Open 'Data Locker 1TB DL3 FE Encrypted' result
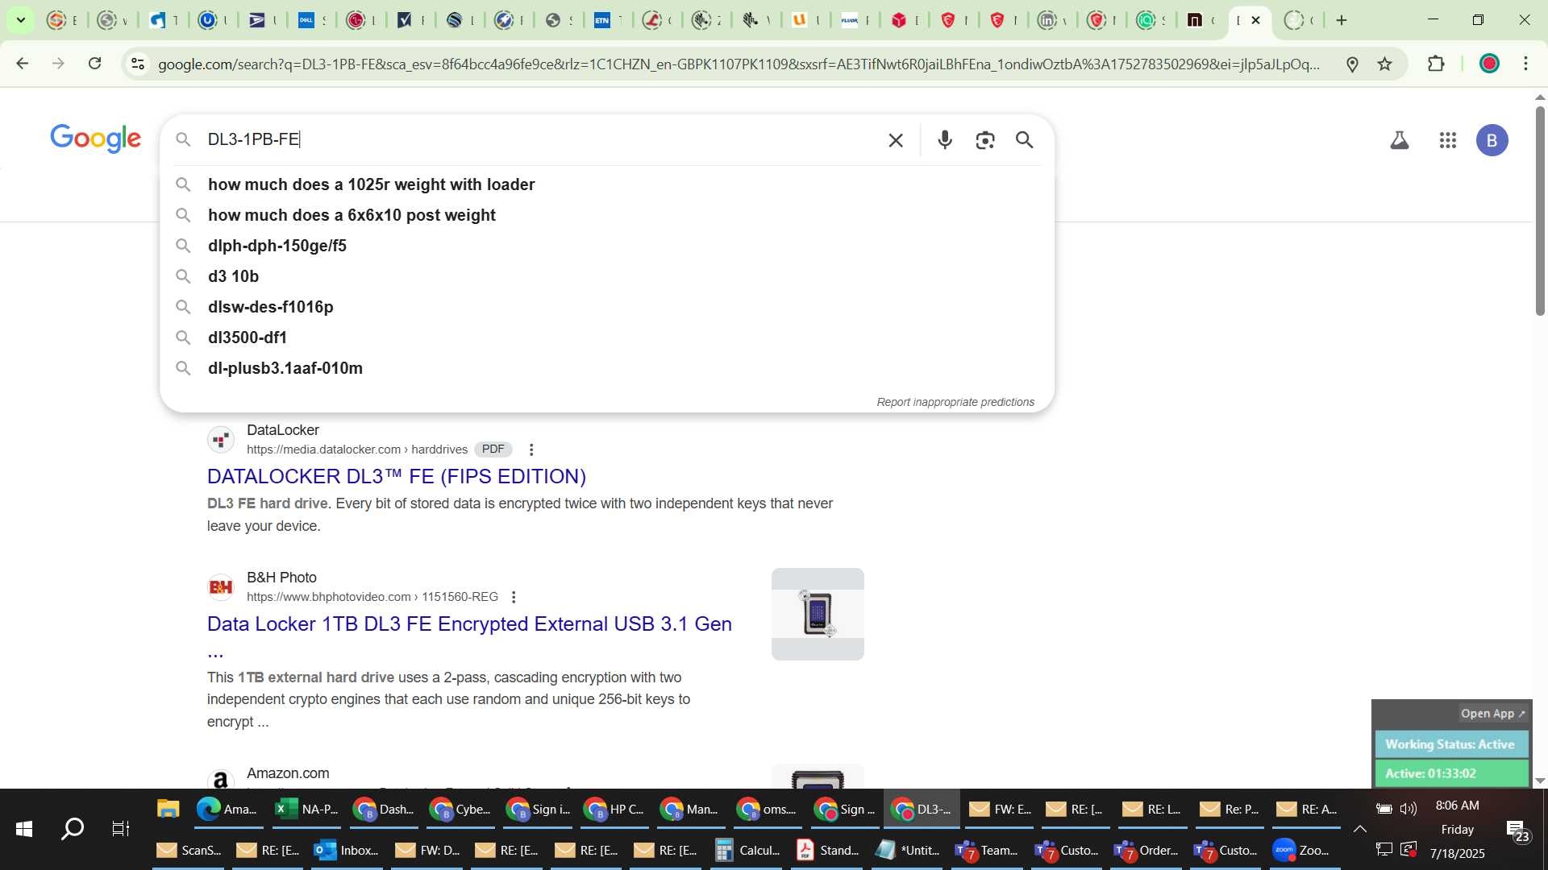The image size is (1548, 870). (469, 624)
